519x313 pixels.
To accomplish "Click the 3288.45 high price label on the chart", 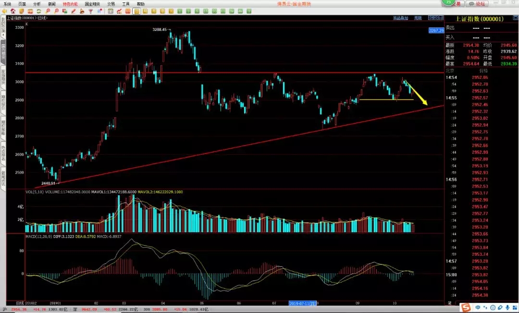I will coord(160,29).
